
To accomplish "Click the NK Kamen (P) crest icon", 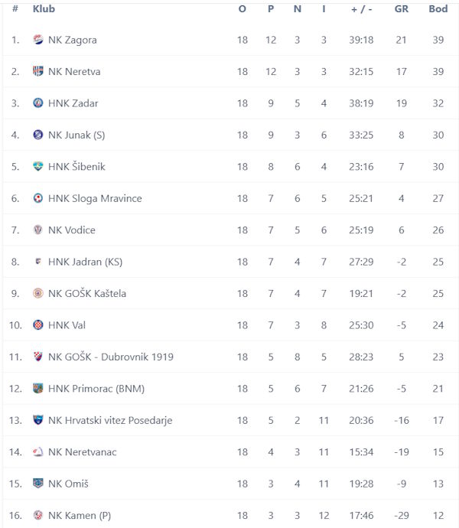I will [x=38, y=515].
